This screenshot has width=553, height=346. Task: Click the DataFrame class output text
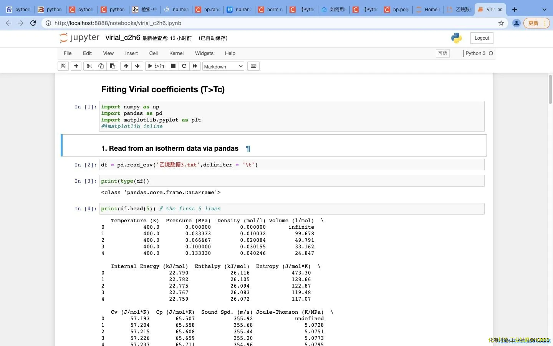point(161,192)
